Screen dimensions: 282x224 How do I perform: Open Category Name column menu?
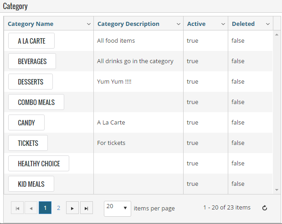[89, 24]
